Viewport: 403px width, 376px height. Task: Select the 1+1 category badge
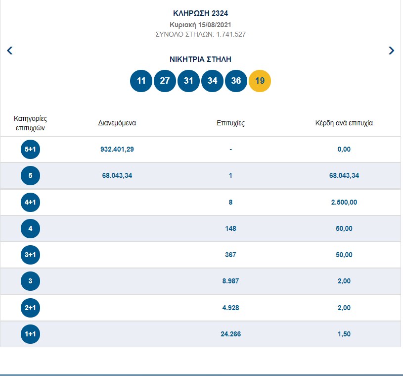pos(30,334)
